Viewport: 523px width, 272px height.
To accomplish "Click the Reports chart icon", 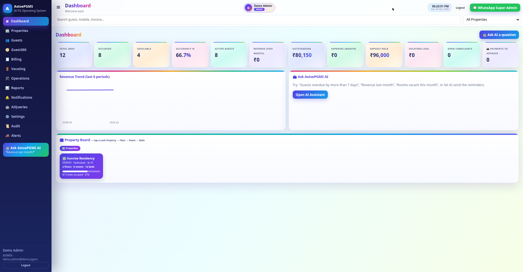I will point(7,88).
